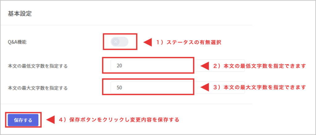Click the Q&A機能 label text
The image size is (316, 135).
(x=18, y=42)
